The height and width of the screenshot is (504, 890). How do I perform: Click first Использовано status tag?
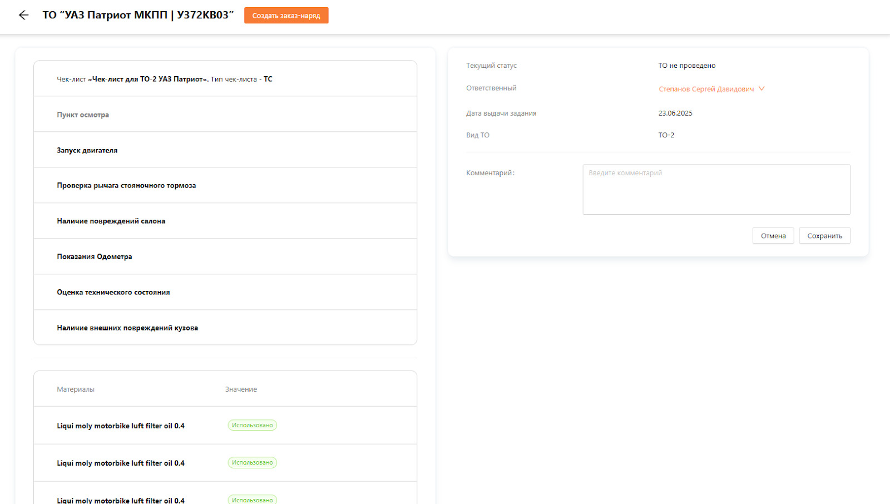point(252,425)
